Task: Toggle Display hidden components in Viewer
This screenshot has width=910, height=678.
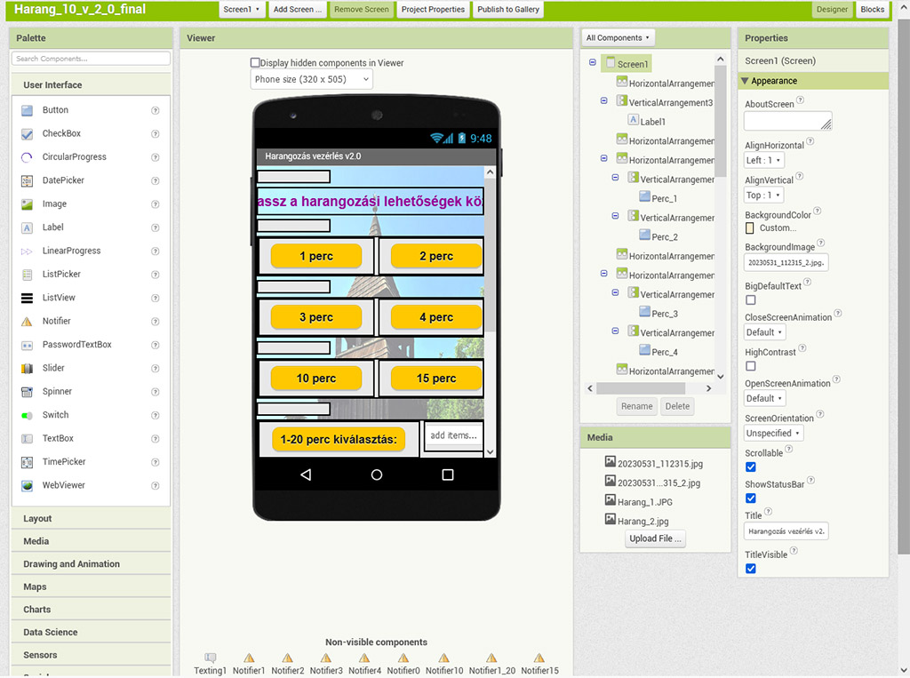Action: (x=255, y=63)
